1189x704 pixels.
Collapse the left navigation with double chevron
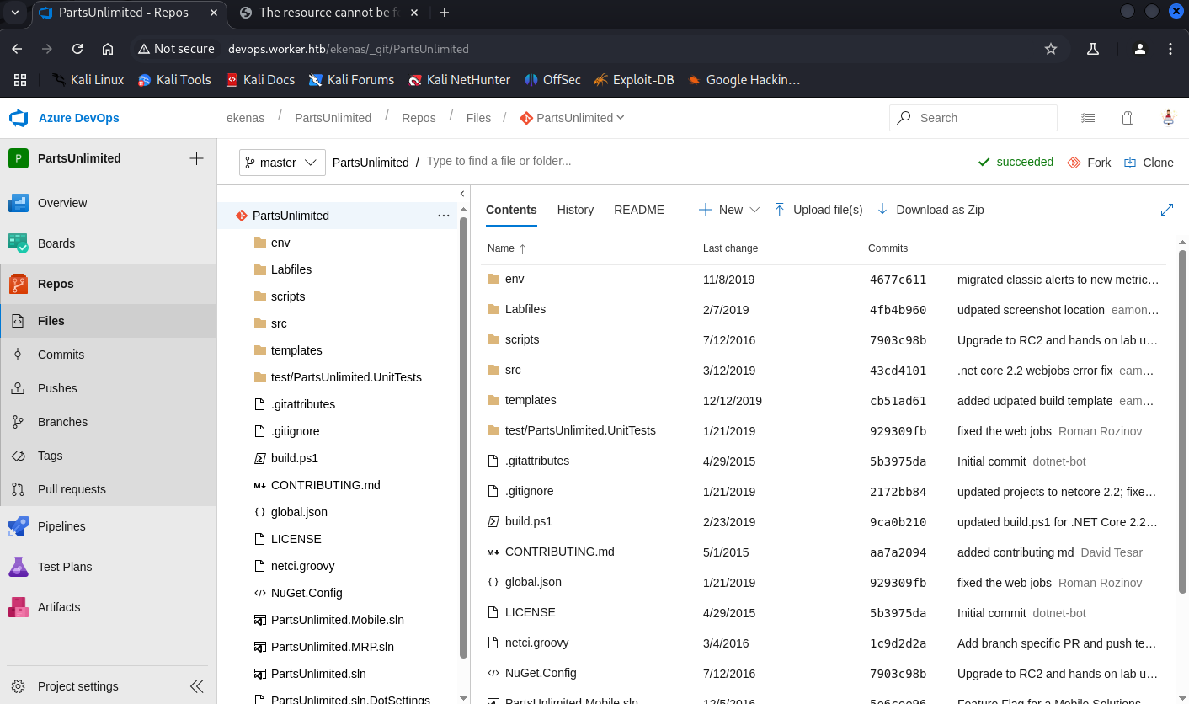[x=196, y=686]
